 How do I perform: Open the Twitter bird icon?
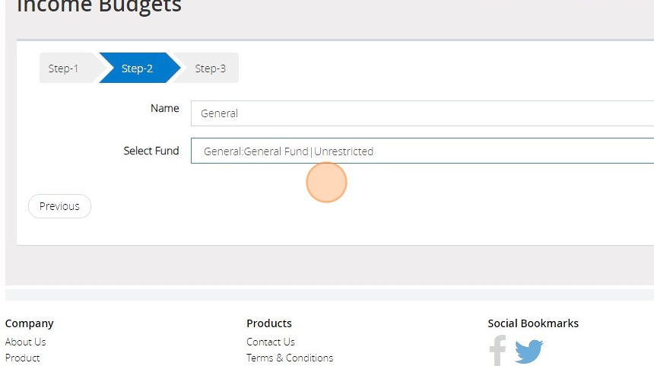[529, 351]
